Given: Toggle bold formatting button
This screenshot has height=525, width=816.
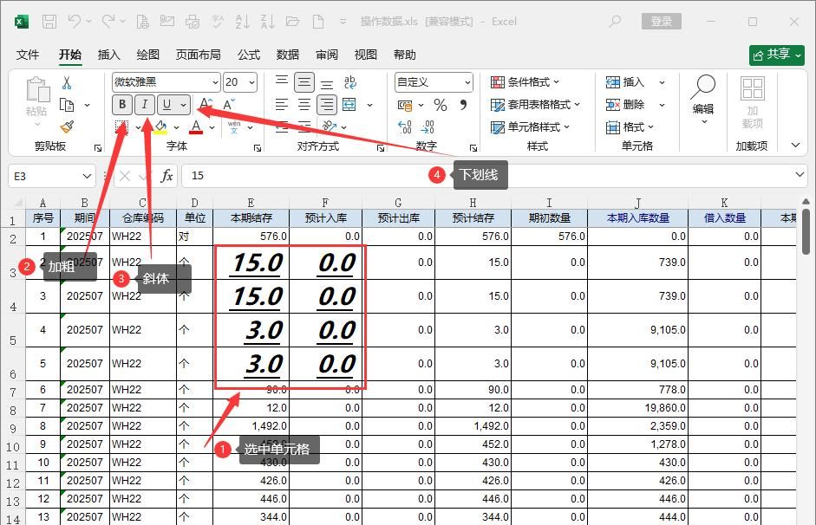Looking at the screenshot, I should point(122,105).
